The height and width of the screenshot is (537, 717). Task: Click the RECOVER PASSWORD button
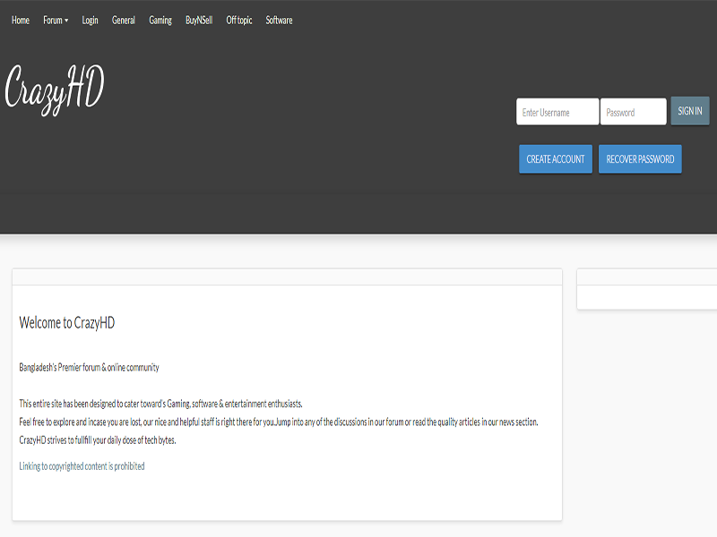640,159
